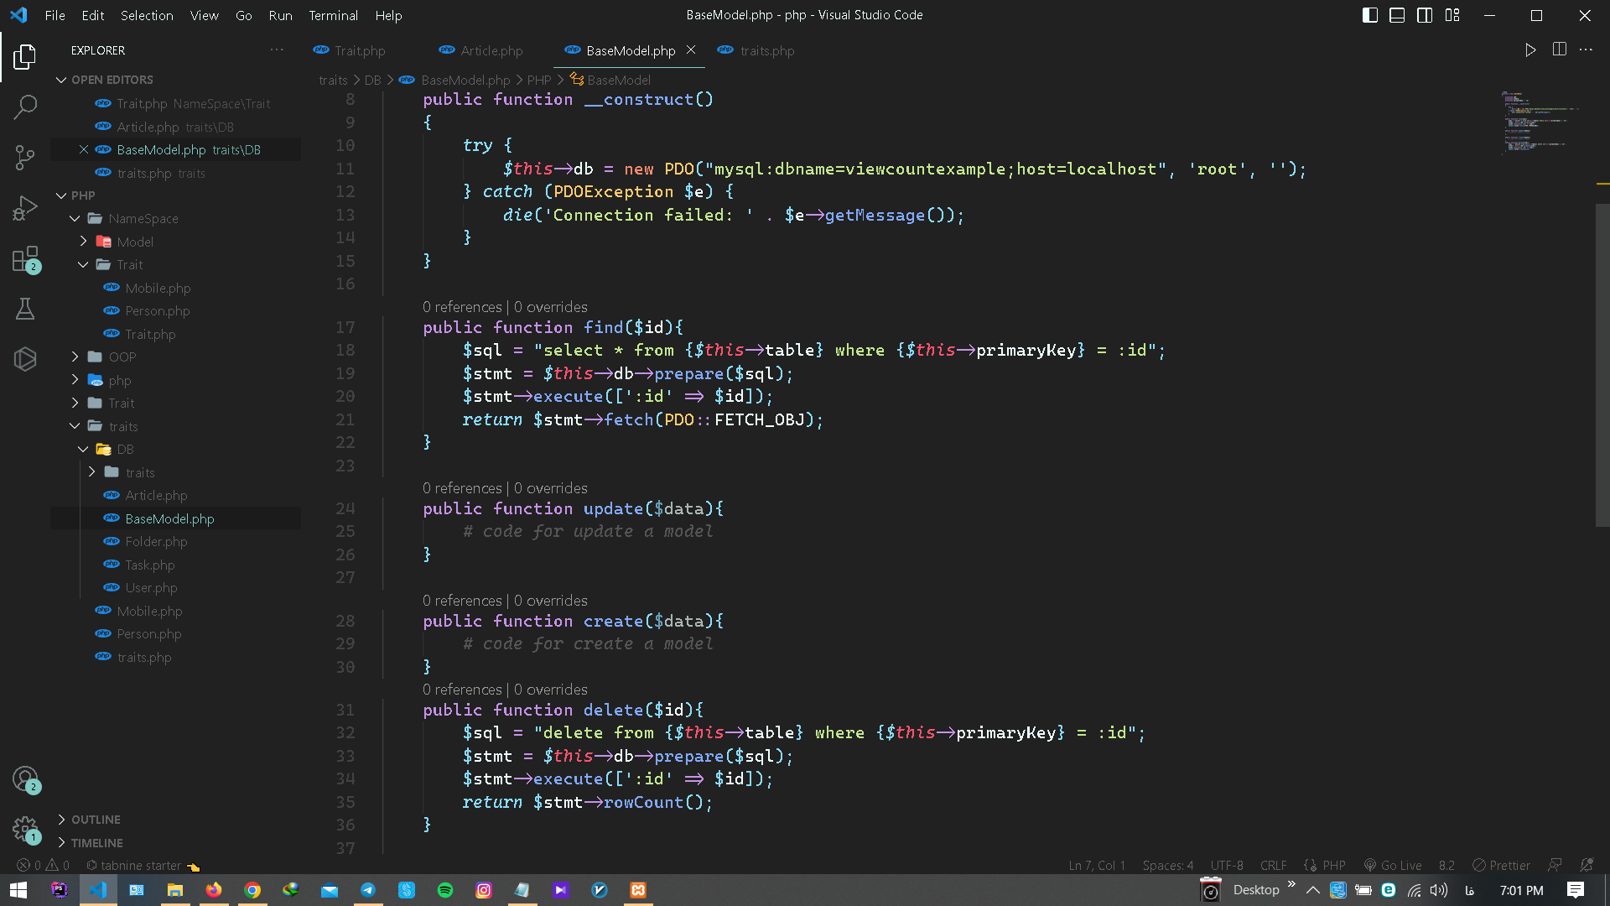The width and height of the screenshot is (1610, 906).
Task: Change the CRLF end of line sequence
Action: coord(1273,866)
